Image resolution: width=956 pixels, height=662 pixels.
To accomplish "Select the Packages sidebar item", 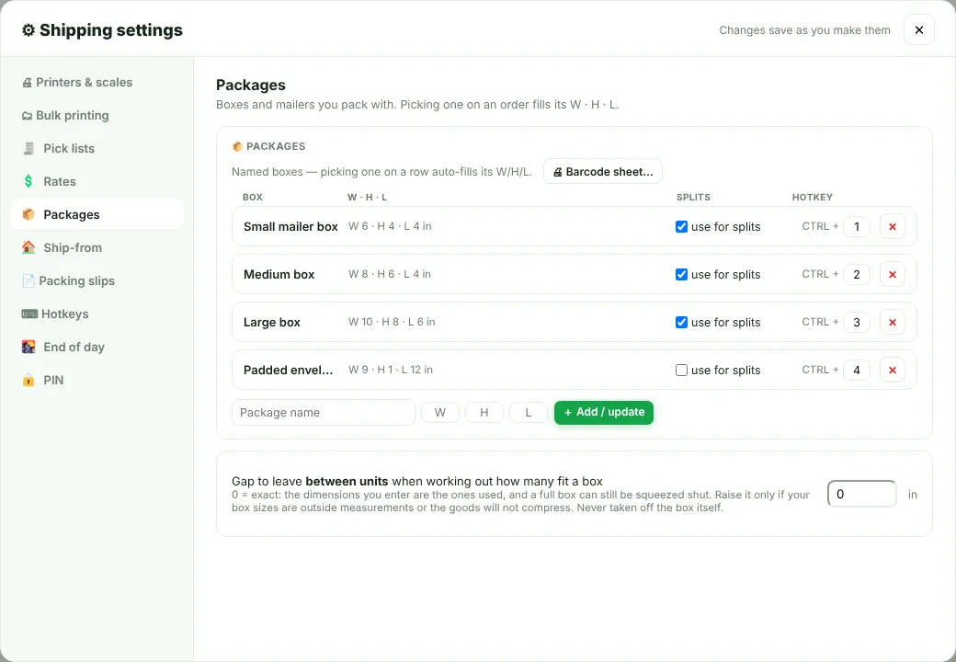I will point(97,214).
